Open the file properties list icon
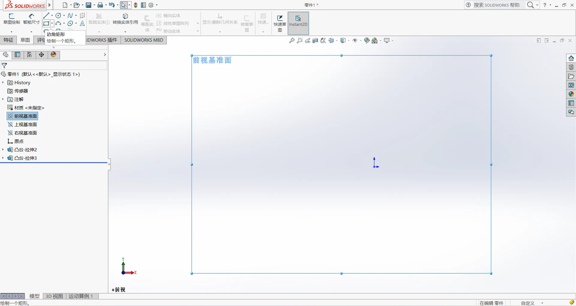Image resolution: width=576 pixels, height=306 pixels. pos(143,5)
